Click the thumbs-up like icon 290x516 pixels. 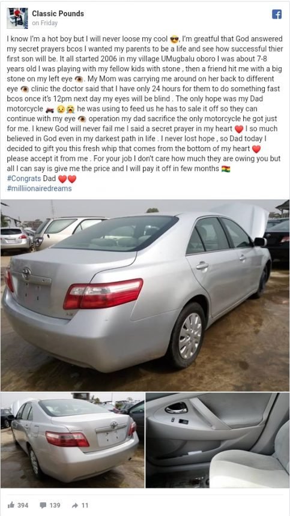click(11, 505)
